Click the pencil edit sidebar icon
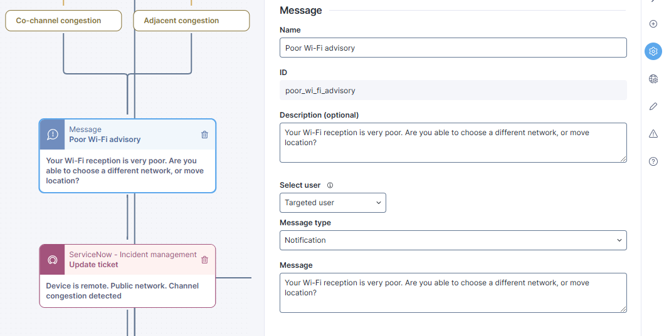This screenshot has height=336, width=664. 653,106
